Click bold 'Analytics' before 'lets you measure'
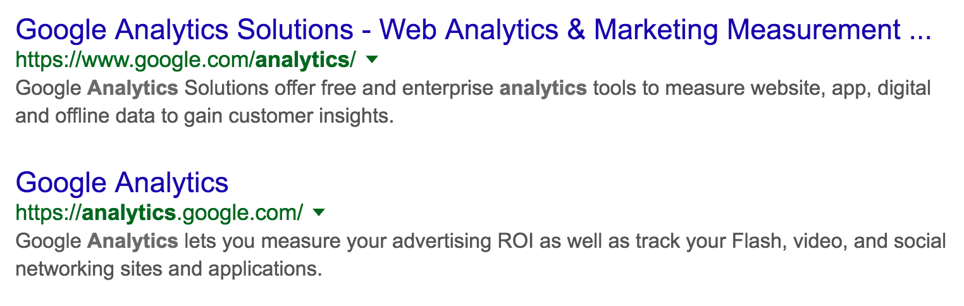 coord(133,242)
